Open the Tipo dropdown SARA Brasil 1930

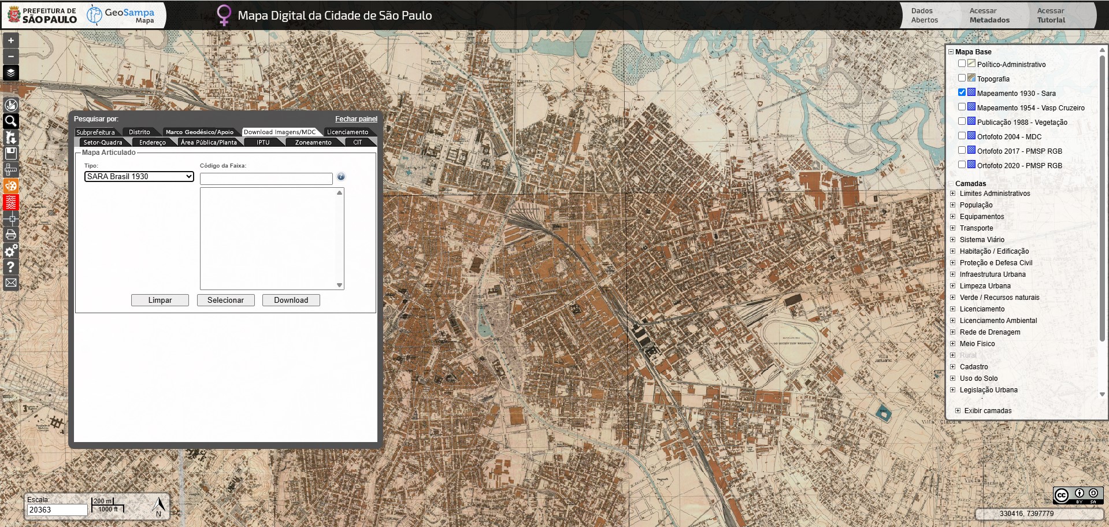[x=139, y=177]
